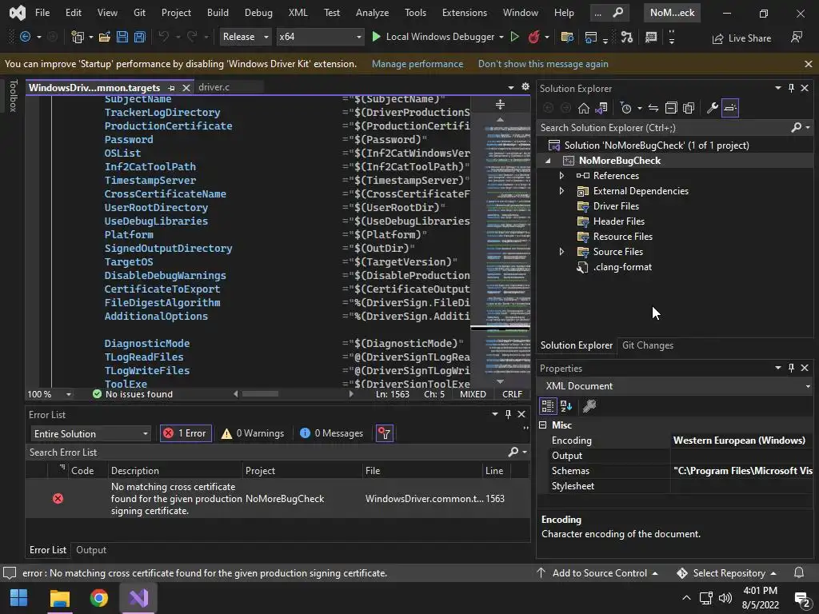Viewport: 819px width, 614px height.
Task: Click Don't show this message again link
Action: 543,64
